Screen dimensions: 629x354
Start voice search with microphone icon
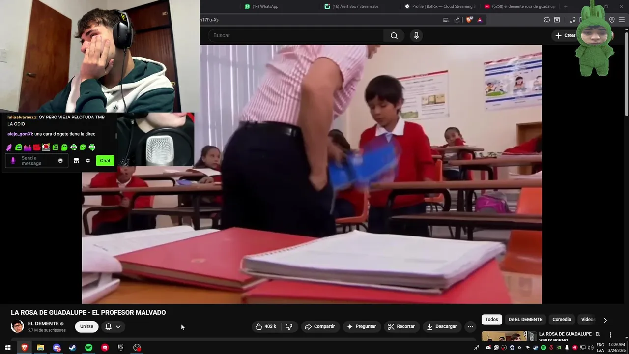tap(416, 35)
